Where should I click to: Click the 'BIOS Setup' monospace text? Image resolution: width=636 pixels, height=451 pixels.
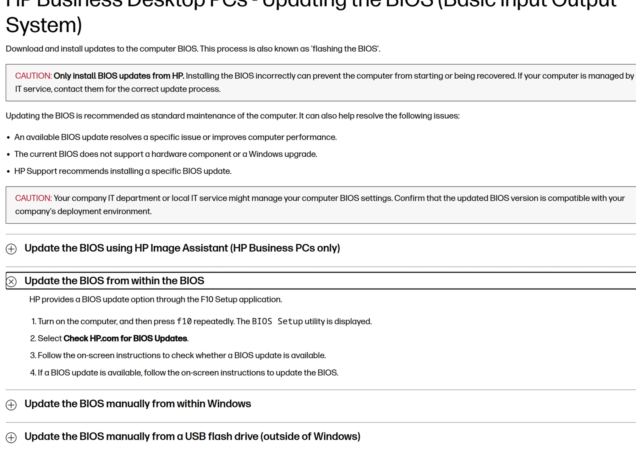pyautogui.click(x=277, y=321)
